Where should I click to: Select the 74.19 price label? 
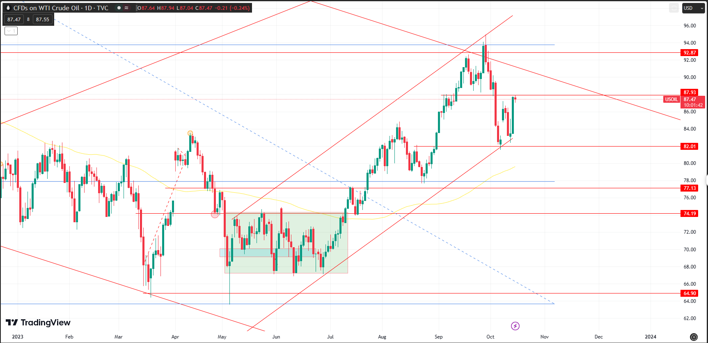pyautogui.click(x=690, y=213)
